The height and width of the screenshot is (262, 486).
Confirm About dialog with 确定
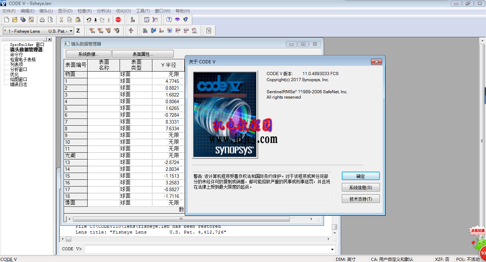(361, 176)
